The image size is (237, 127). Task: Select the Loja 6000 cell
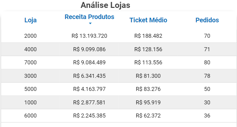(30, 116)
